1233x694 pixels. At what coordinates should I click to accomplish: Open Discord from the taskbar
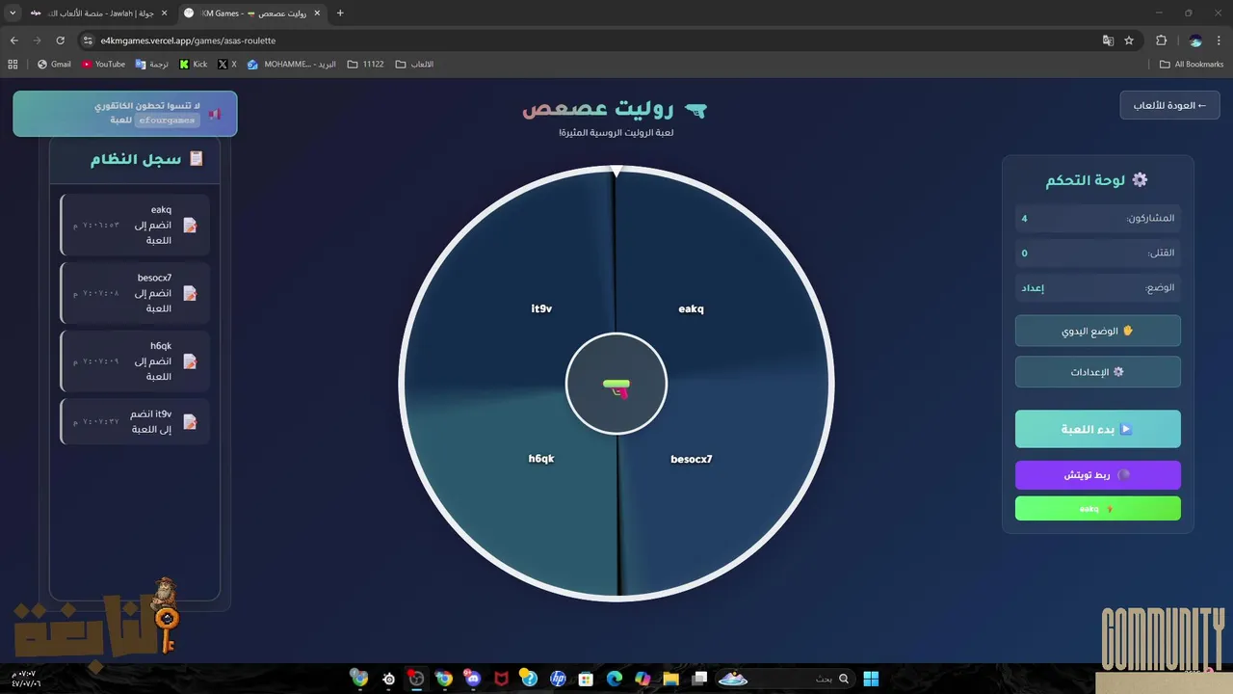pyautogui.click(x=472, y=679)
